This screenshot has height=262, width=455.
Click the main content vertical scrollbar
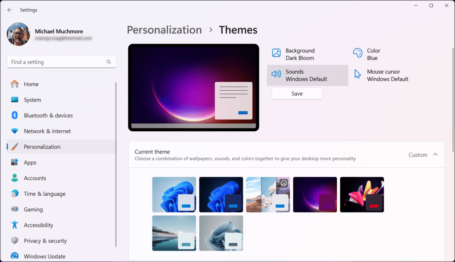tap(453, 100)
